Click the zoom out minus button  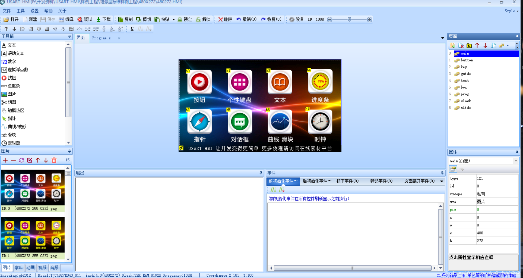[329, 20]
